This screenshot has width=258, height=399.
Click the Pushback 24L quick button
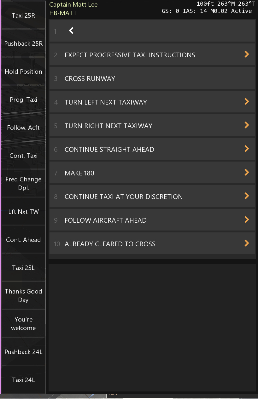(x=23, y=352)
